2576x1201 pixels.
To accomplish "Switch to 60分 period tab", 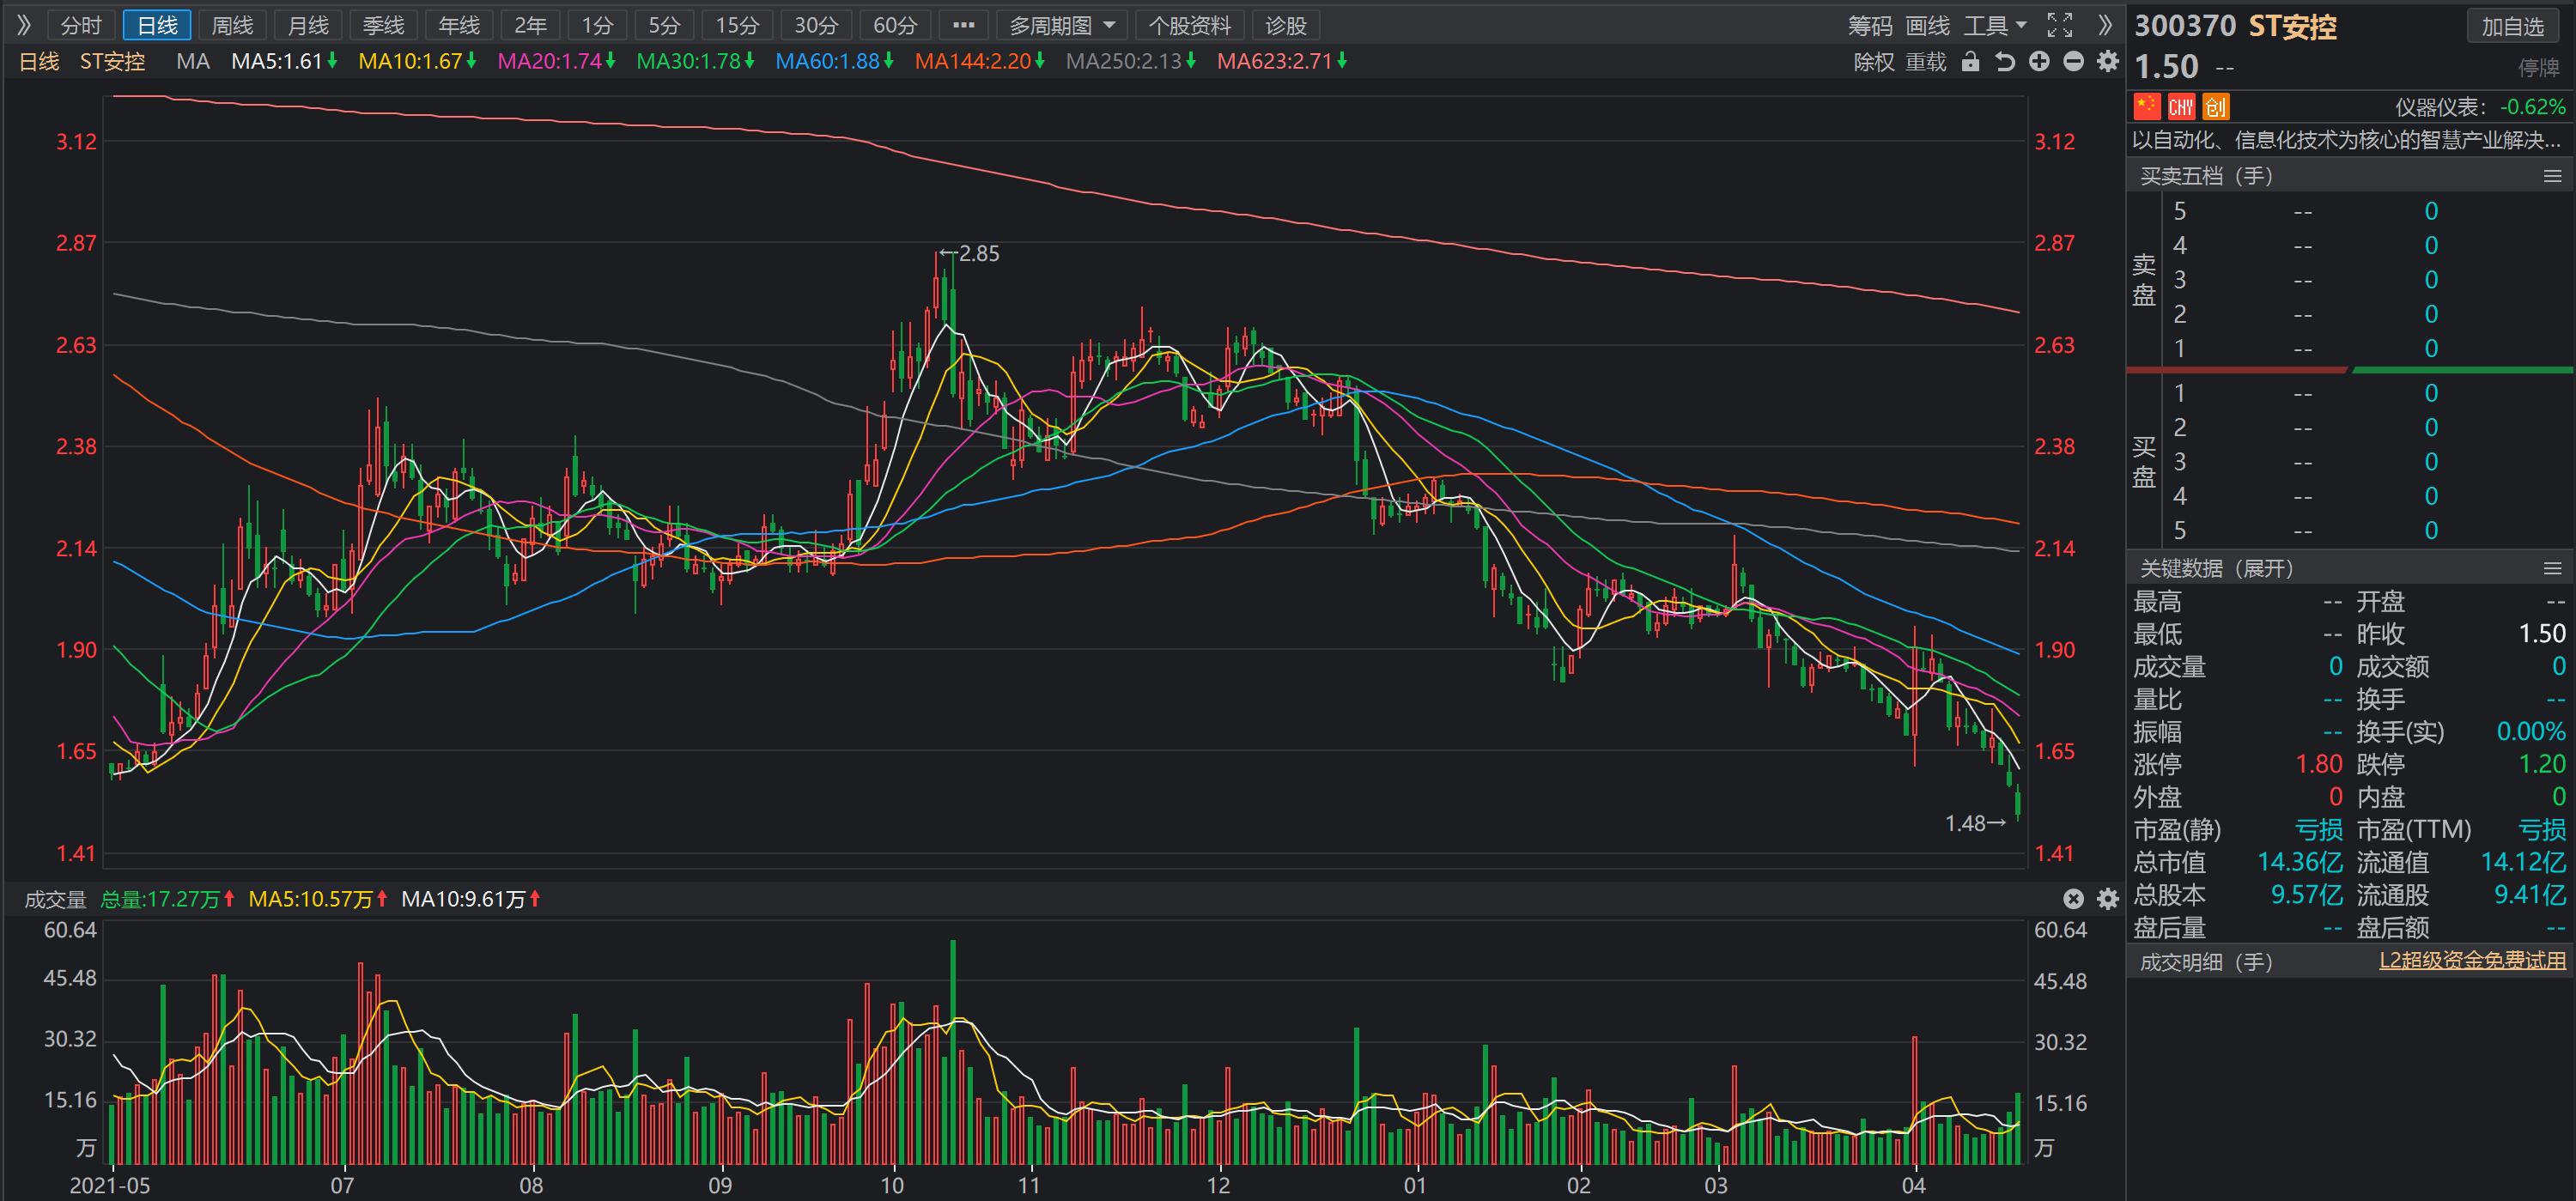I will pyautogui.click(x=894, y=25).
